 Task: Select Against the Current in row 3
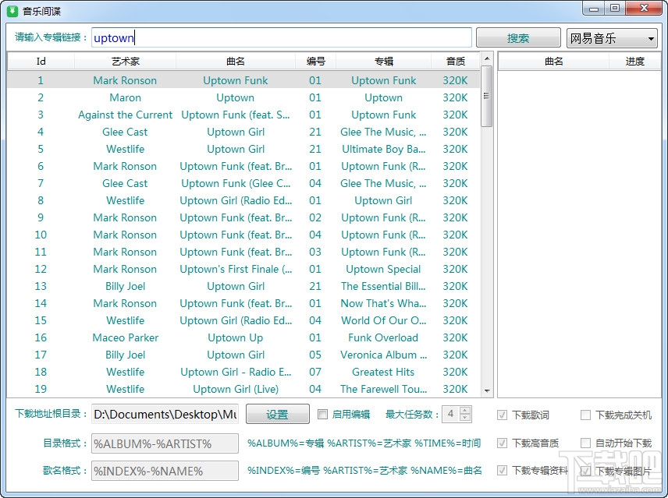[x=125, y=115]
